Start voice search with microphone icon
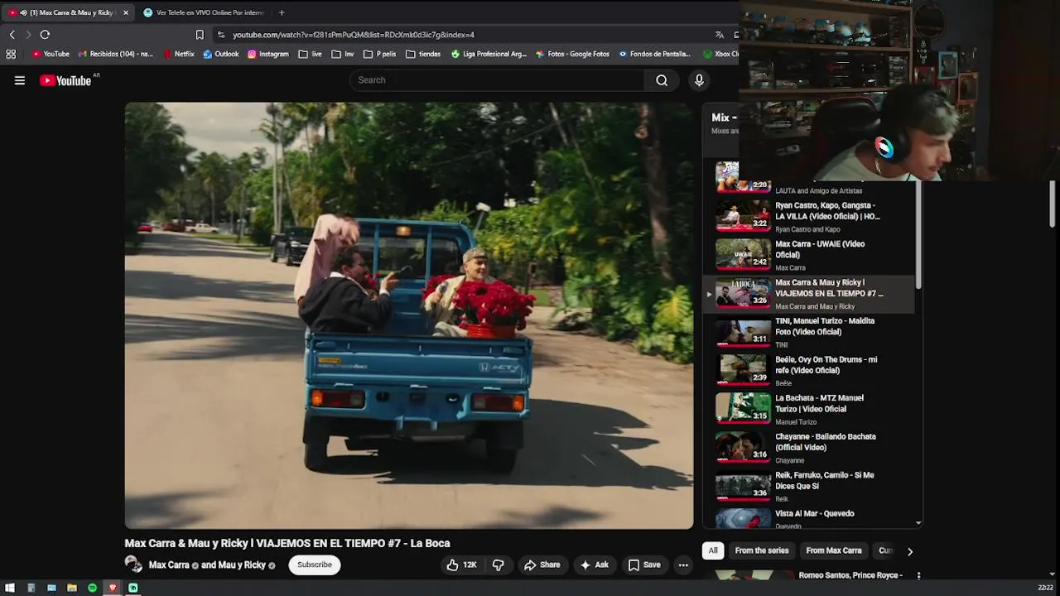This screenshot has width=1060, height=596. point(699,80)
